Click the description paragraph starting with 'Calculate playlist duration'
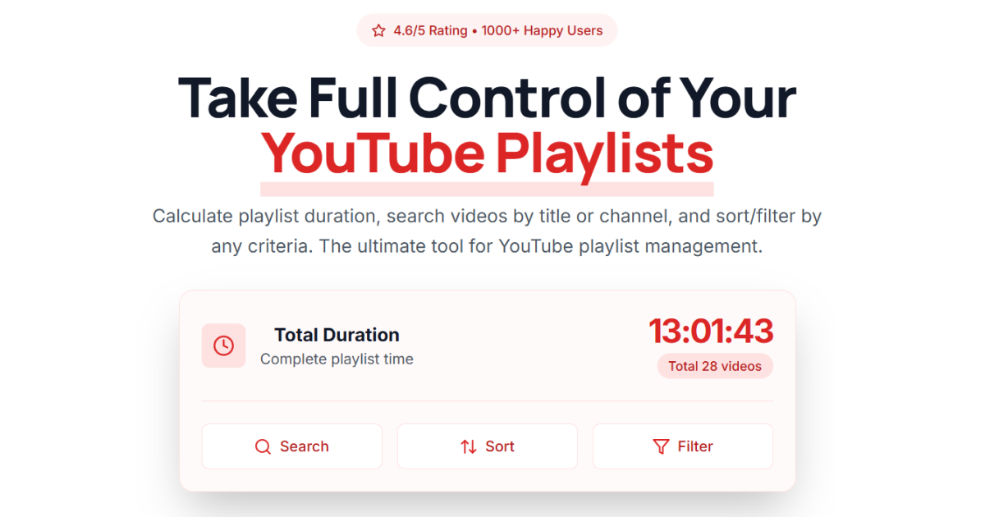The image size is (985, 517). [487, 231]
